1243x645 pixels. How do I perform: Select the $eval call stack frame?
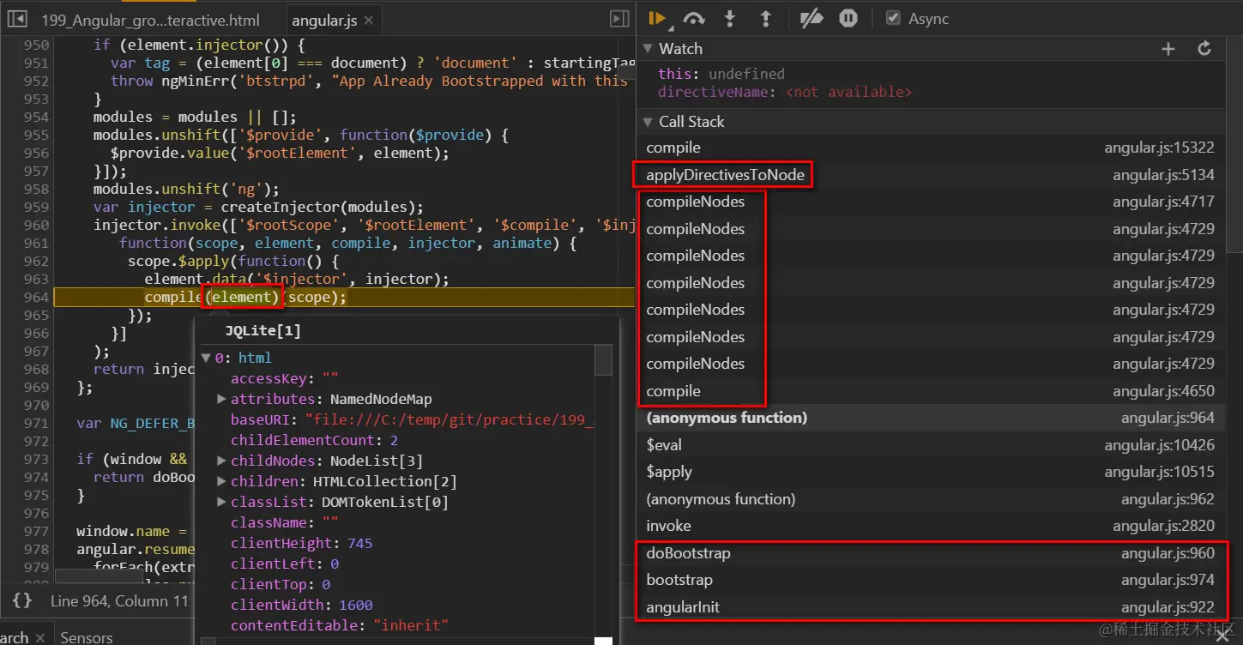point(931,445)
